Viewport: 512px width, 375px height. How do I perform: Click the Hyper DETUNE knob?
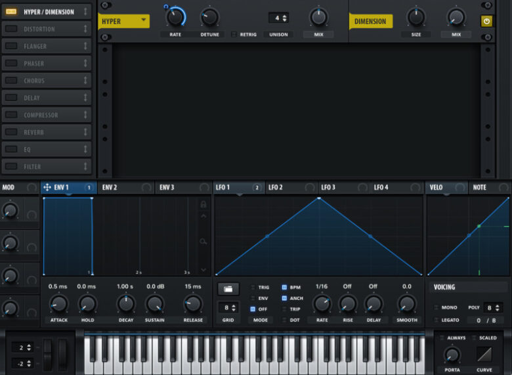point(209,17)
